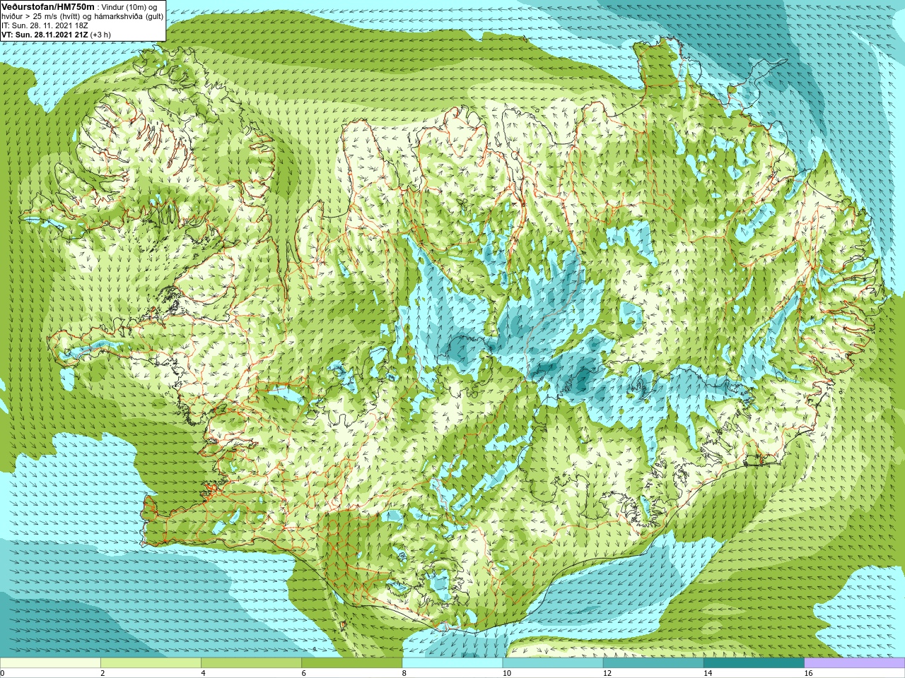The width and height of the screenshot is (905, 678).
Task: Click the medium green 4–6 m/s legend swatch
Action: coord(251,662)
